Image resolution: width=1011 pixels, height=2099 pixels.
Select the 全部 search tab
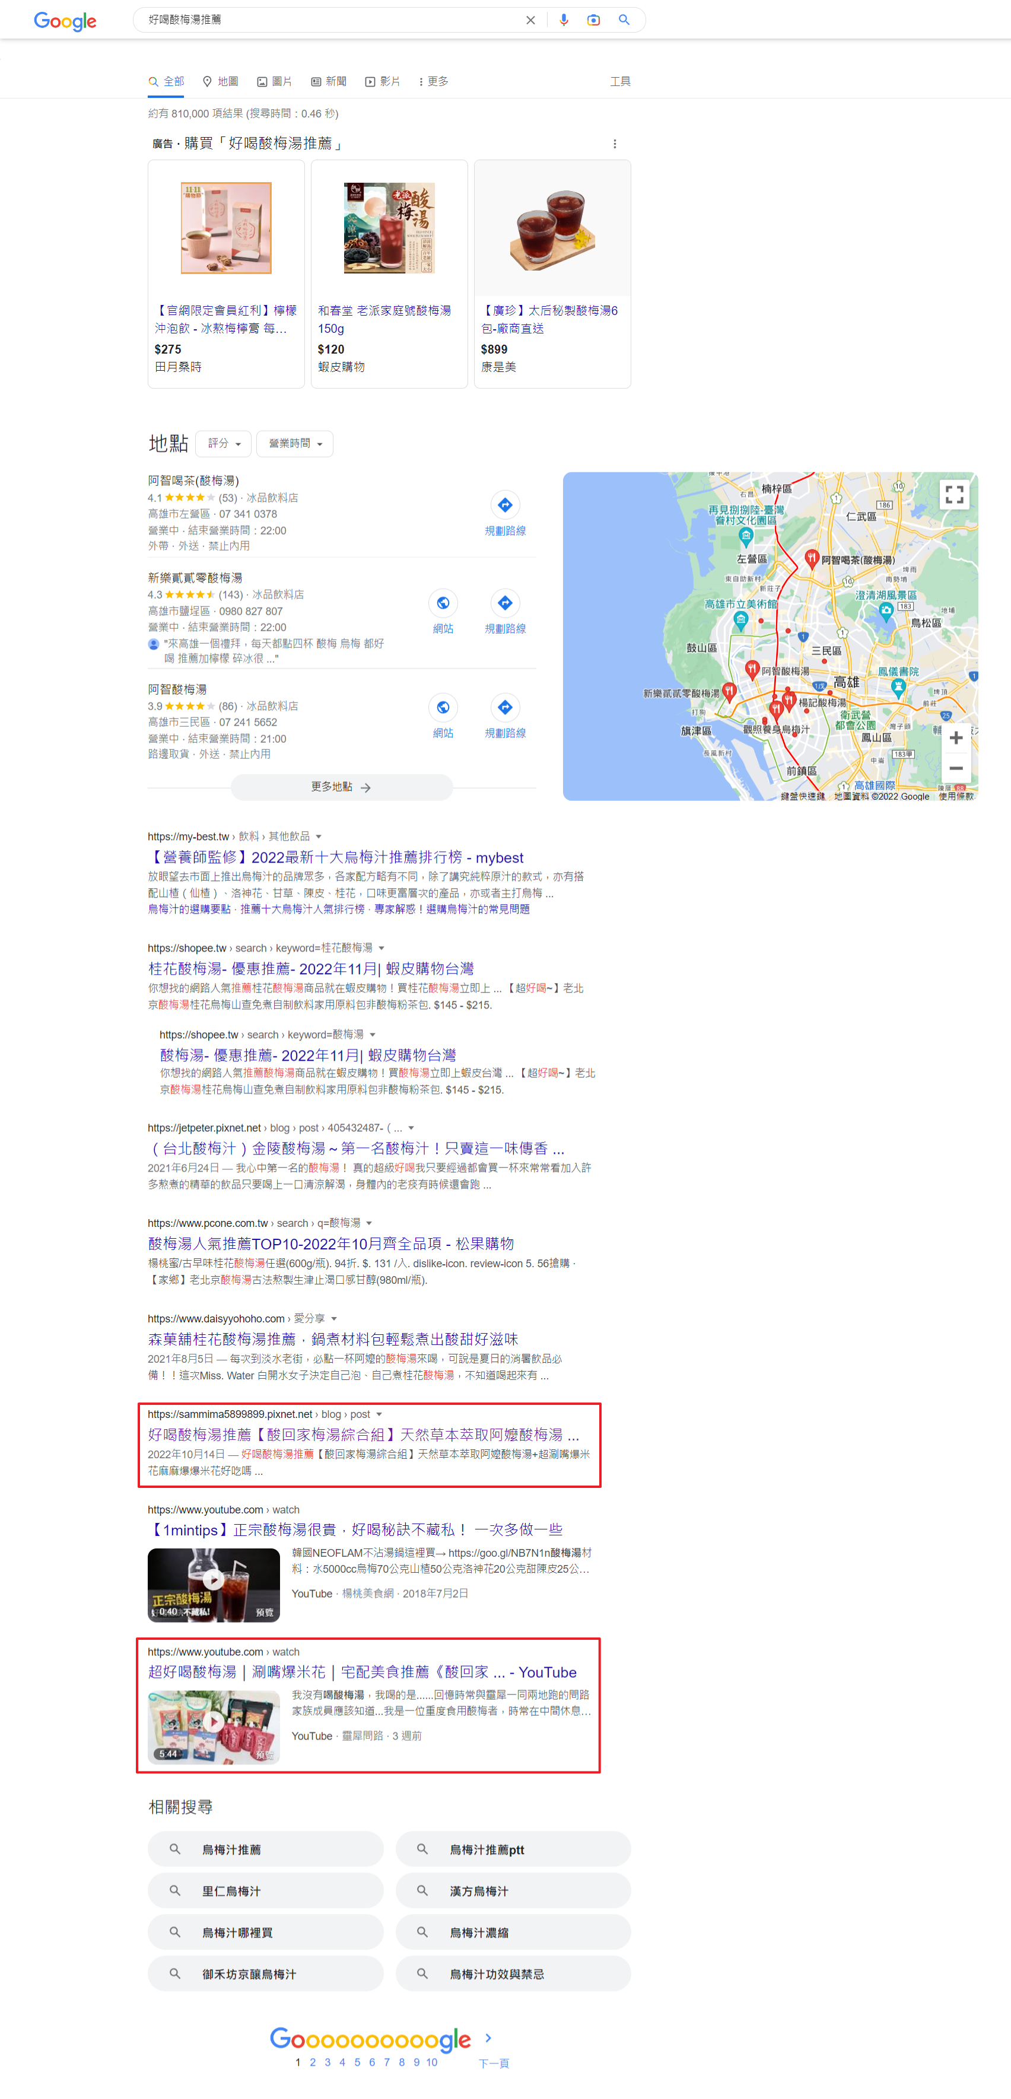[x=166, y=81]
